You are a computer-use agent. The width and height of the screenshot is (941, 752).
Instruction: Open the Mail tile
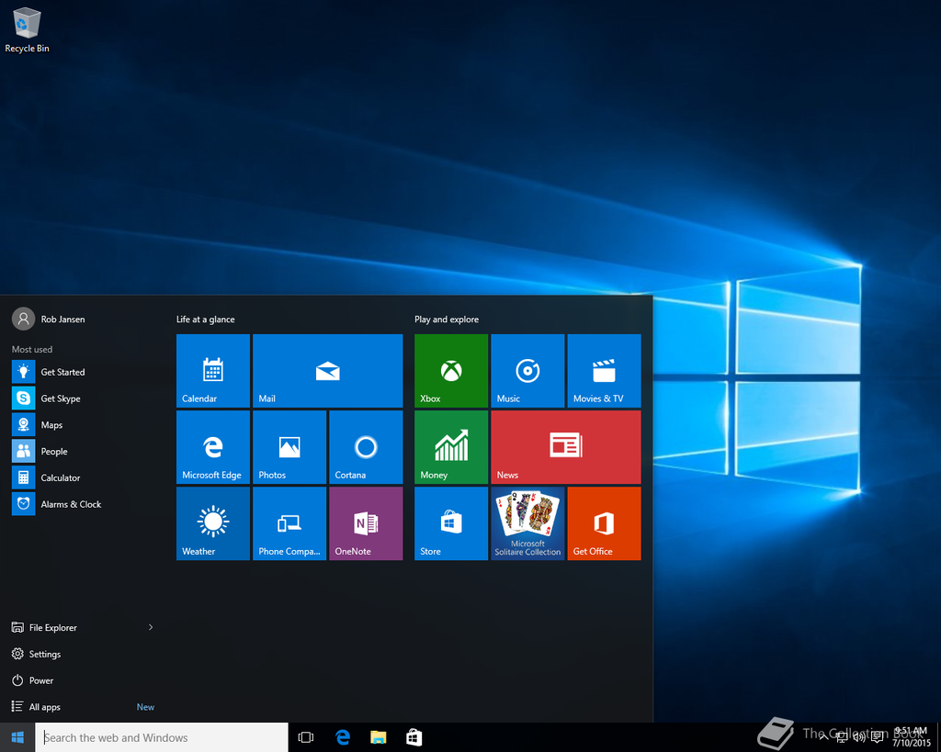pyautogui.click(x=327, y=371)
